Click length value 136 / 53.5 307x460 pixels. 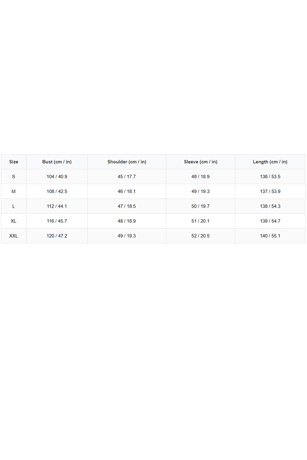pos(270,177)
